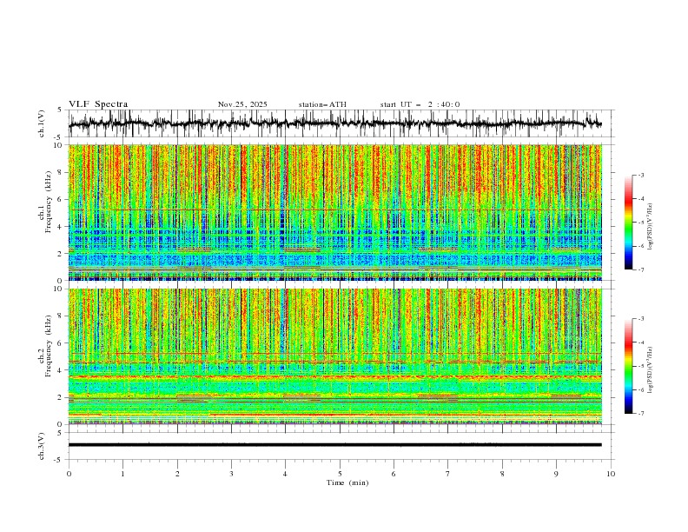Click the "log(PSD)(V²/Hz)" label beside the ch.1 colorbar
Image resolution: width=688 pixels, height=532 pixels.
click(x=651, y=227)
